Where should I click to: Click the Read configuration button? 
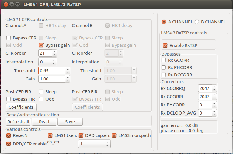(44, 122)
